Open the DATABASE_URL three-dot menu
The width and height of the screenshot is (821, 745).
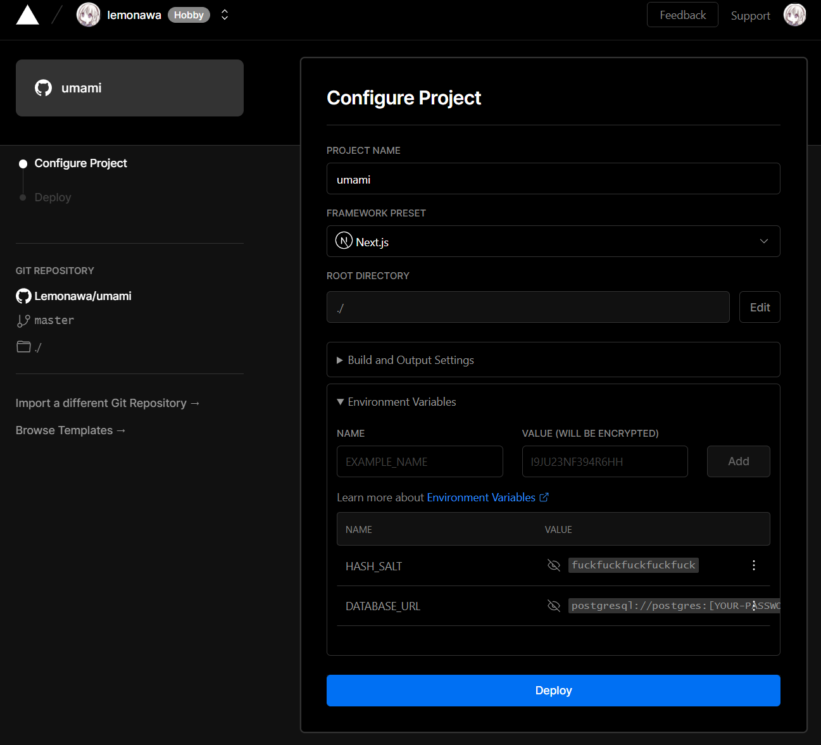pos(753,606)
